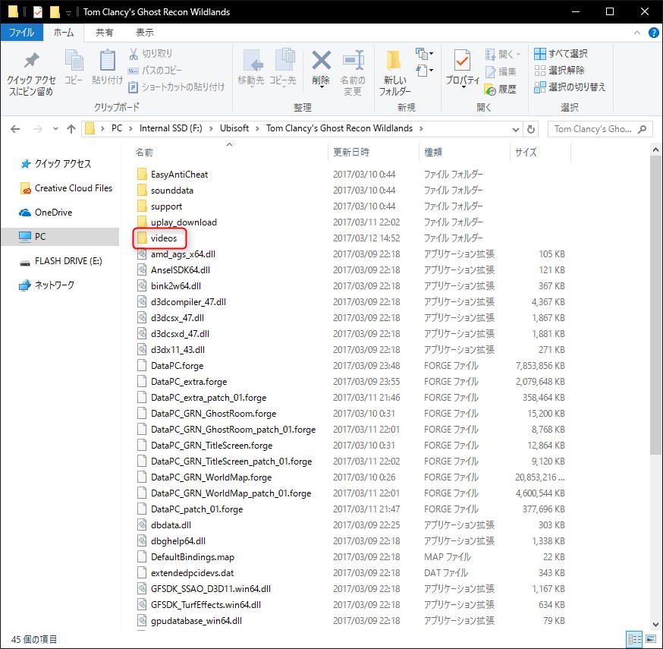Select Creative Cloud Files in sidebar
Screen dimensions: 663x649
coord(67,188)
